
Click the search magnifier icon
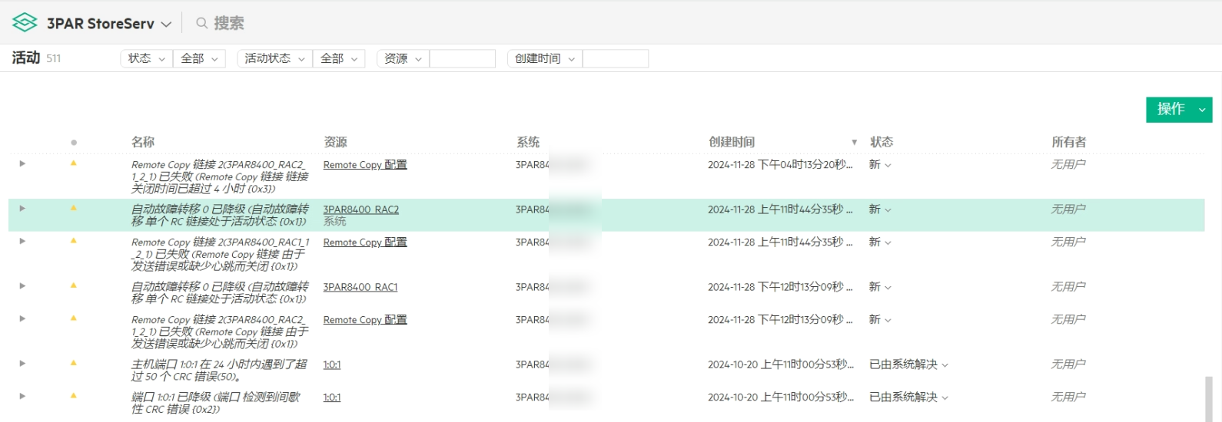click(201, 23)
